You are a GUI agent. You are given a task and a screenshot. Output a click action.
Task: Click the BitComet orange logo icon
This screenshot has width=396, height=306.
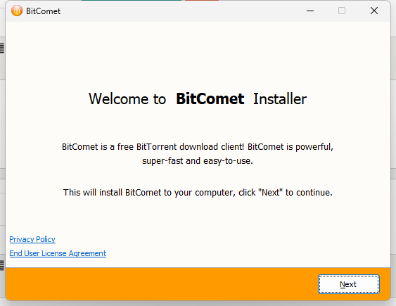(17, 11)
